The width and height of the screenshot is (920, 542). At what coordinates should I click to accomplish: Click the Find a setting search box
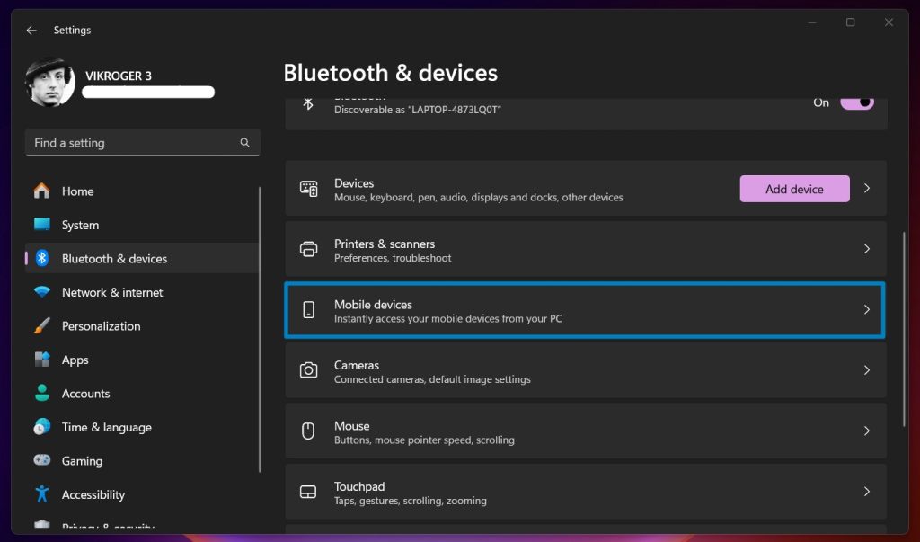point(142,142)
